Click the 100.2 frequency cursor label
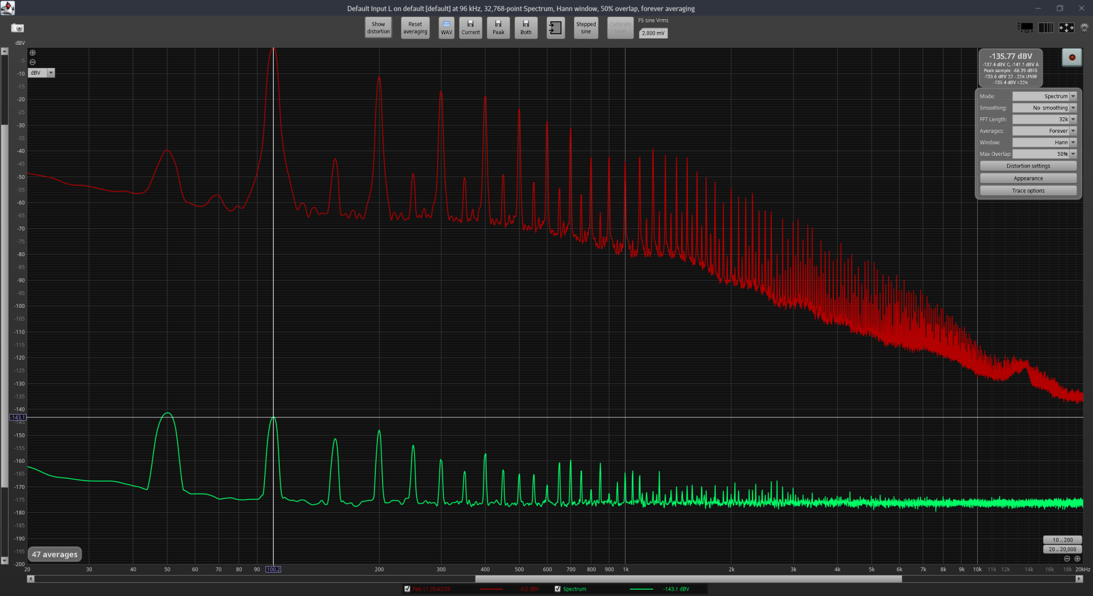Screen dimensions: 1093x596 point(273,569)
